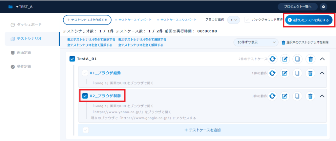Click the 2件のテストケース count text
This screenshot has height=141, width=336.
coord(252,59)
